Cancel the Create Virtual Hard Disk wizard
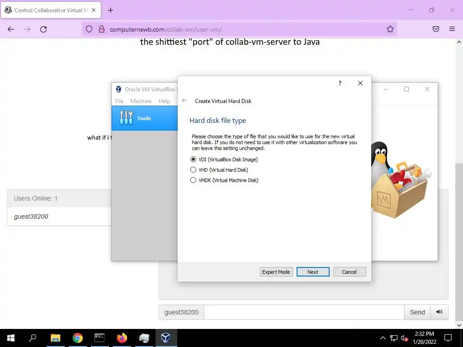 point(350,272)
